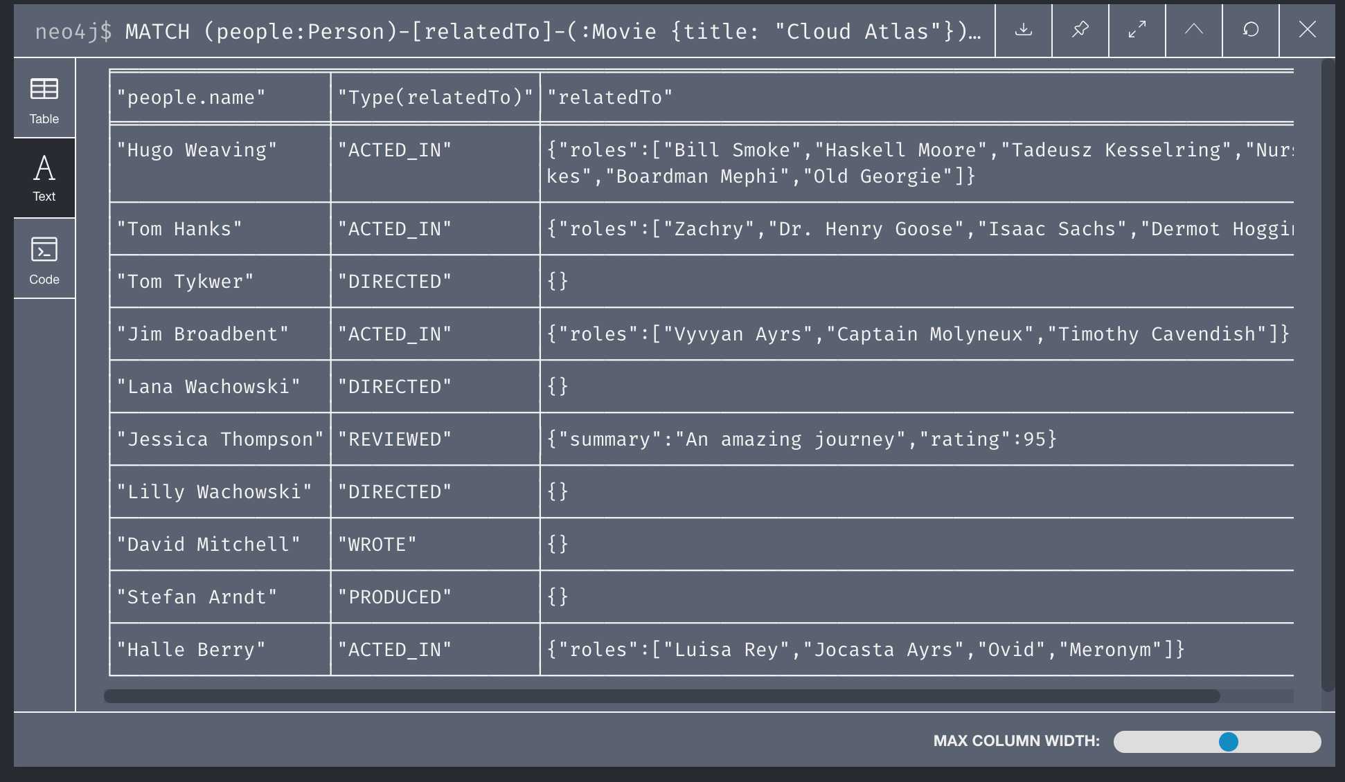
Task: Switch to the Text display mode
Action: [x=43, y=177]
